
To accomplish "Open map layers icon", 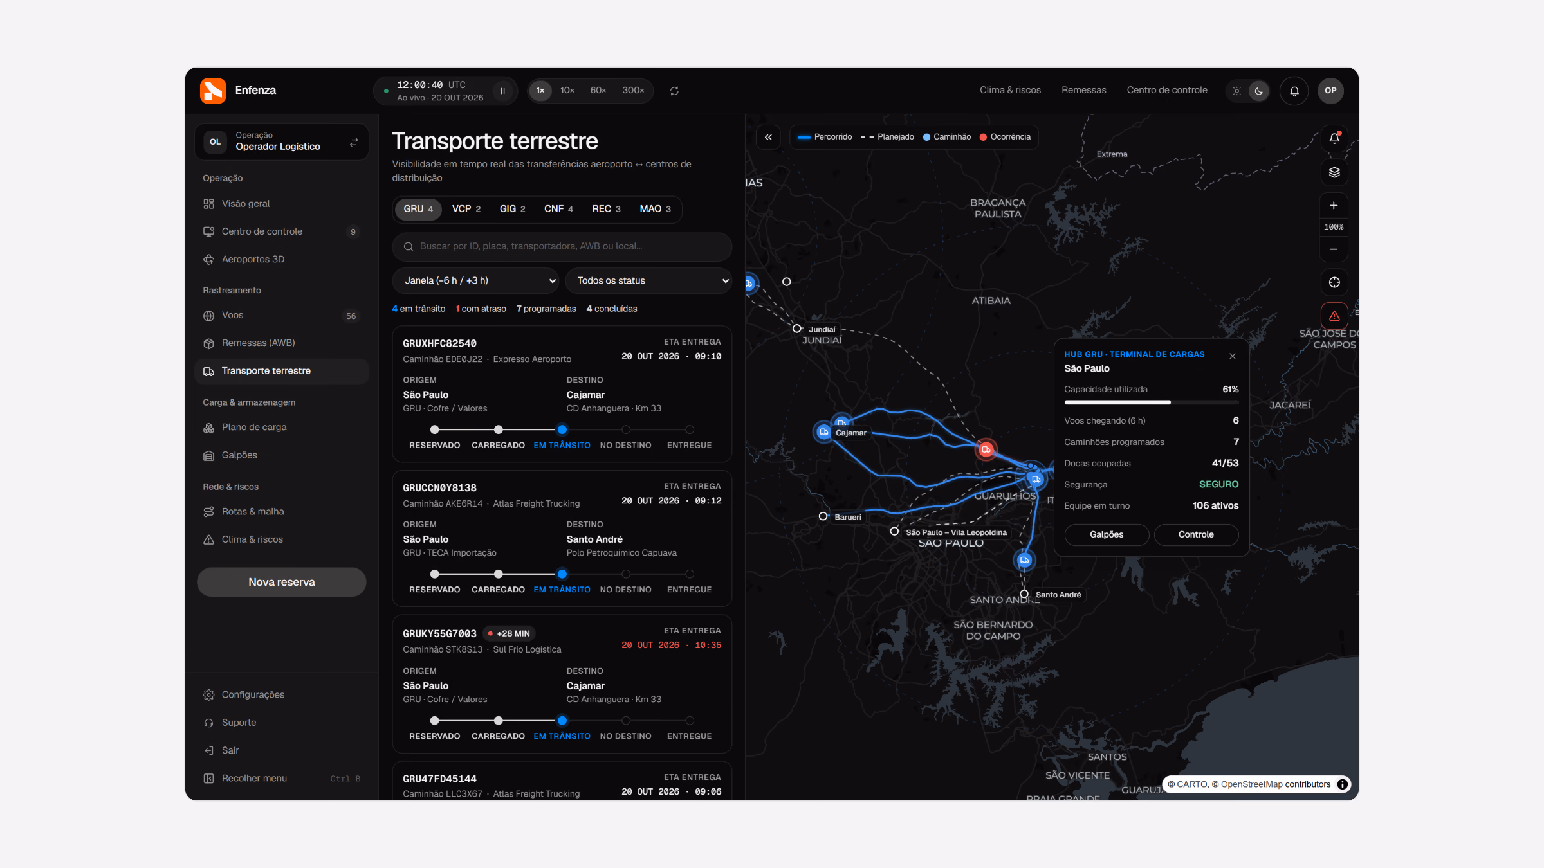I will (x=1334, y=172).
